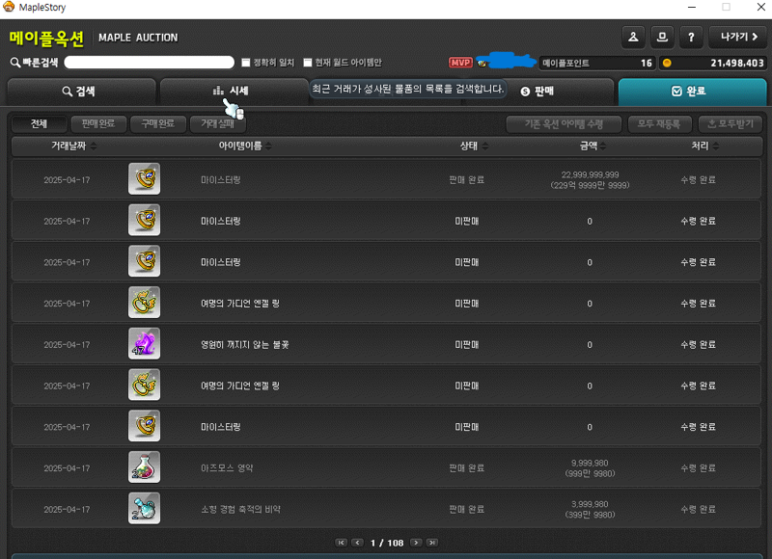Viewport: 772px width, 559px height.
Task: Select the 거래실패 filter tab
Action: 218,124
